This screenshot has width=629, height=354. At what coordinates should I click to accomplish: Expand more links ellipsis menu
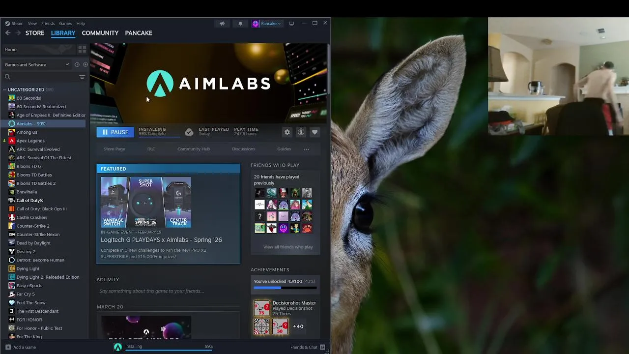pos(306,149)
